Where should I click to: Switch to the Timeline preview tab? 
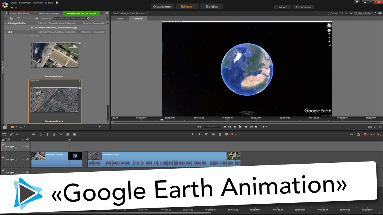(x=138, y=19)
